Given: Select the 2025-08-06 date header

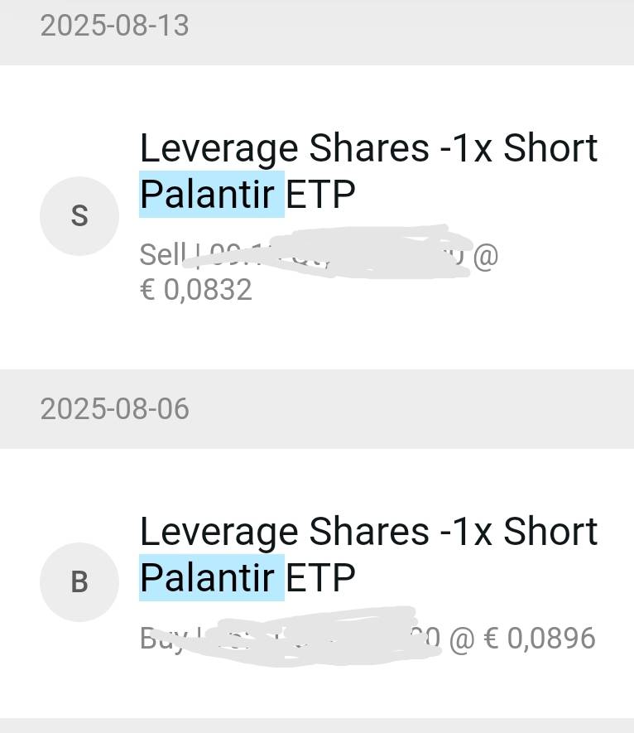Looking at the screenshot, I should tap(115, 409).
